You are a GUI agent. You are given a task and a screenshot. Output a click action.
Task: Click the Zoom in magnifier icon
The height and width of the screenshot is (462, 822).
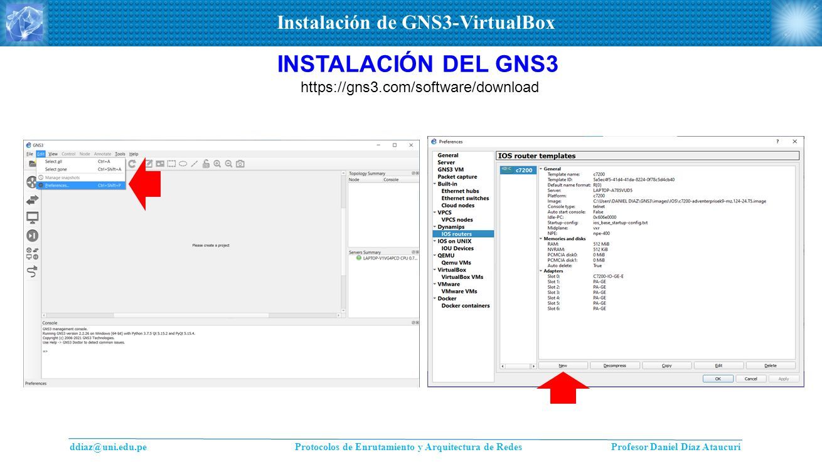[217, 164]
